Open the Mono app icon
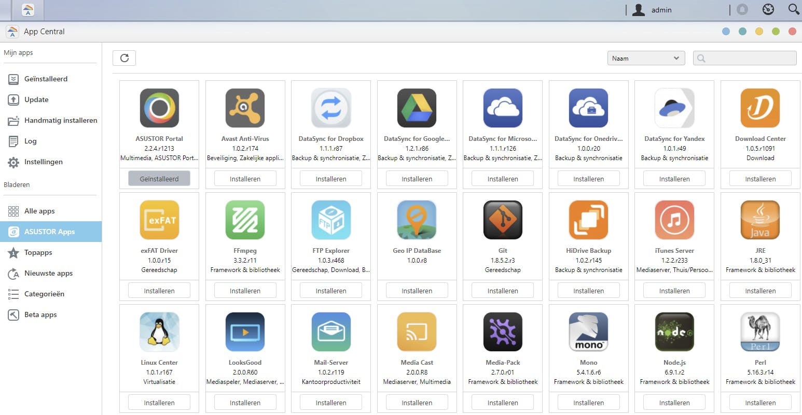Image resolution: width=802 pixels, height=415 pixels. pyautogui.click(x=589, y=332)
